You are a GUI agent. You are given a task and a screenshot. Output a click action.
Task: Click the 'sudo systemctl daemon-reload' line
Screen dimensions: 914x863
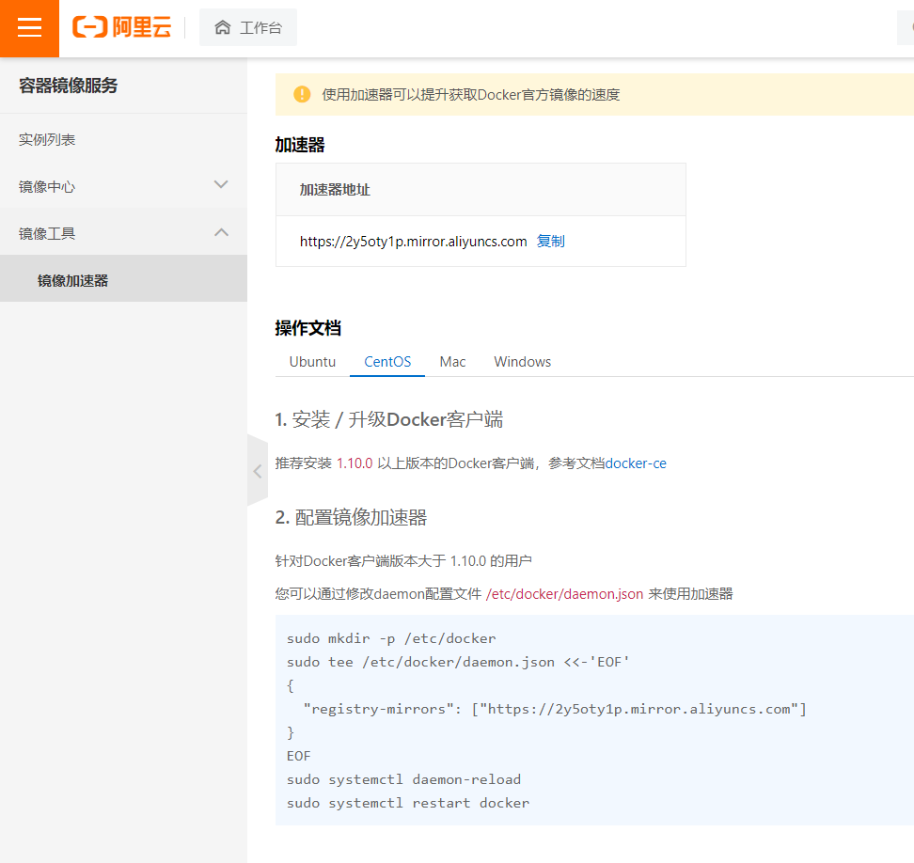[404, 779]
